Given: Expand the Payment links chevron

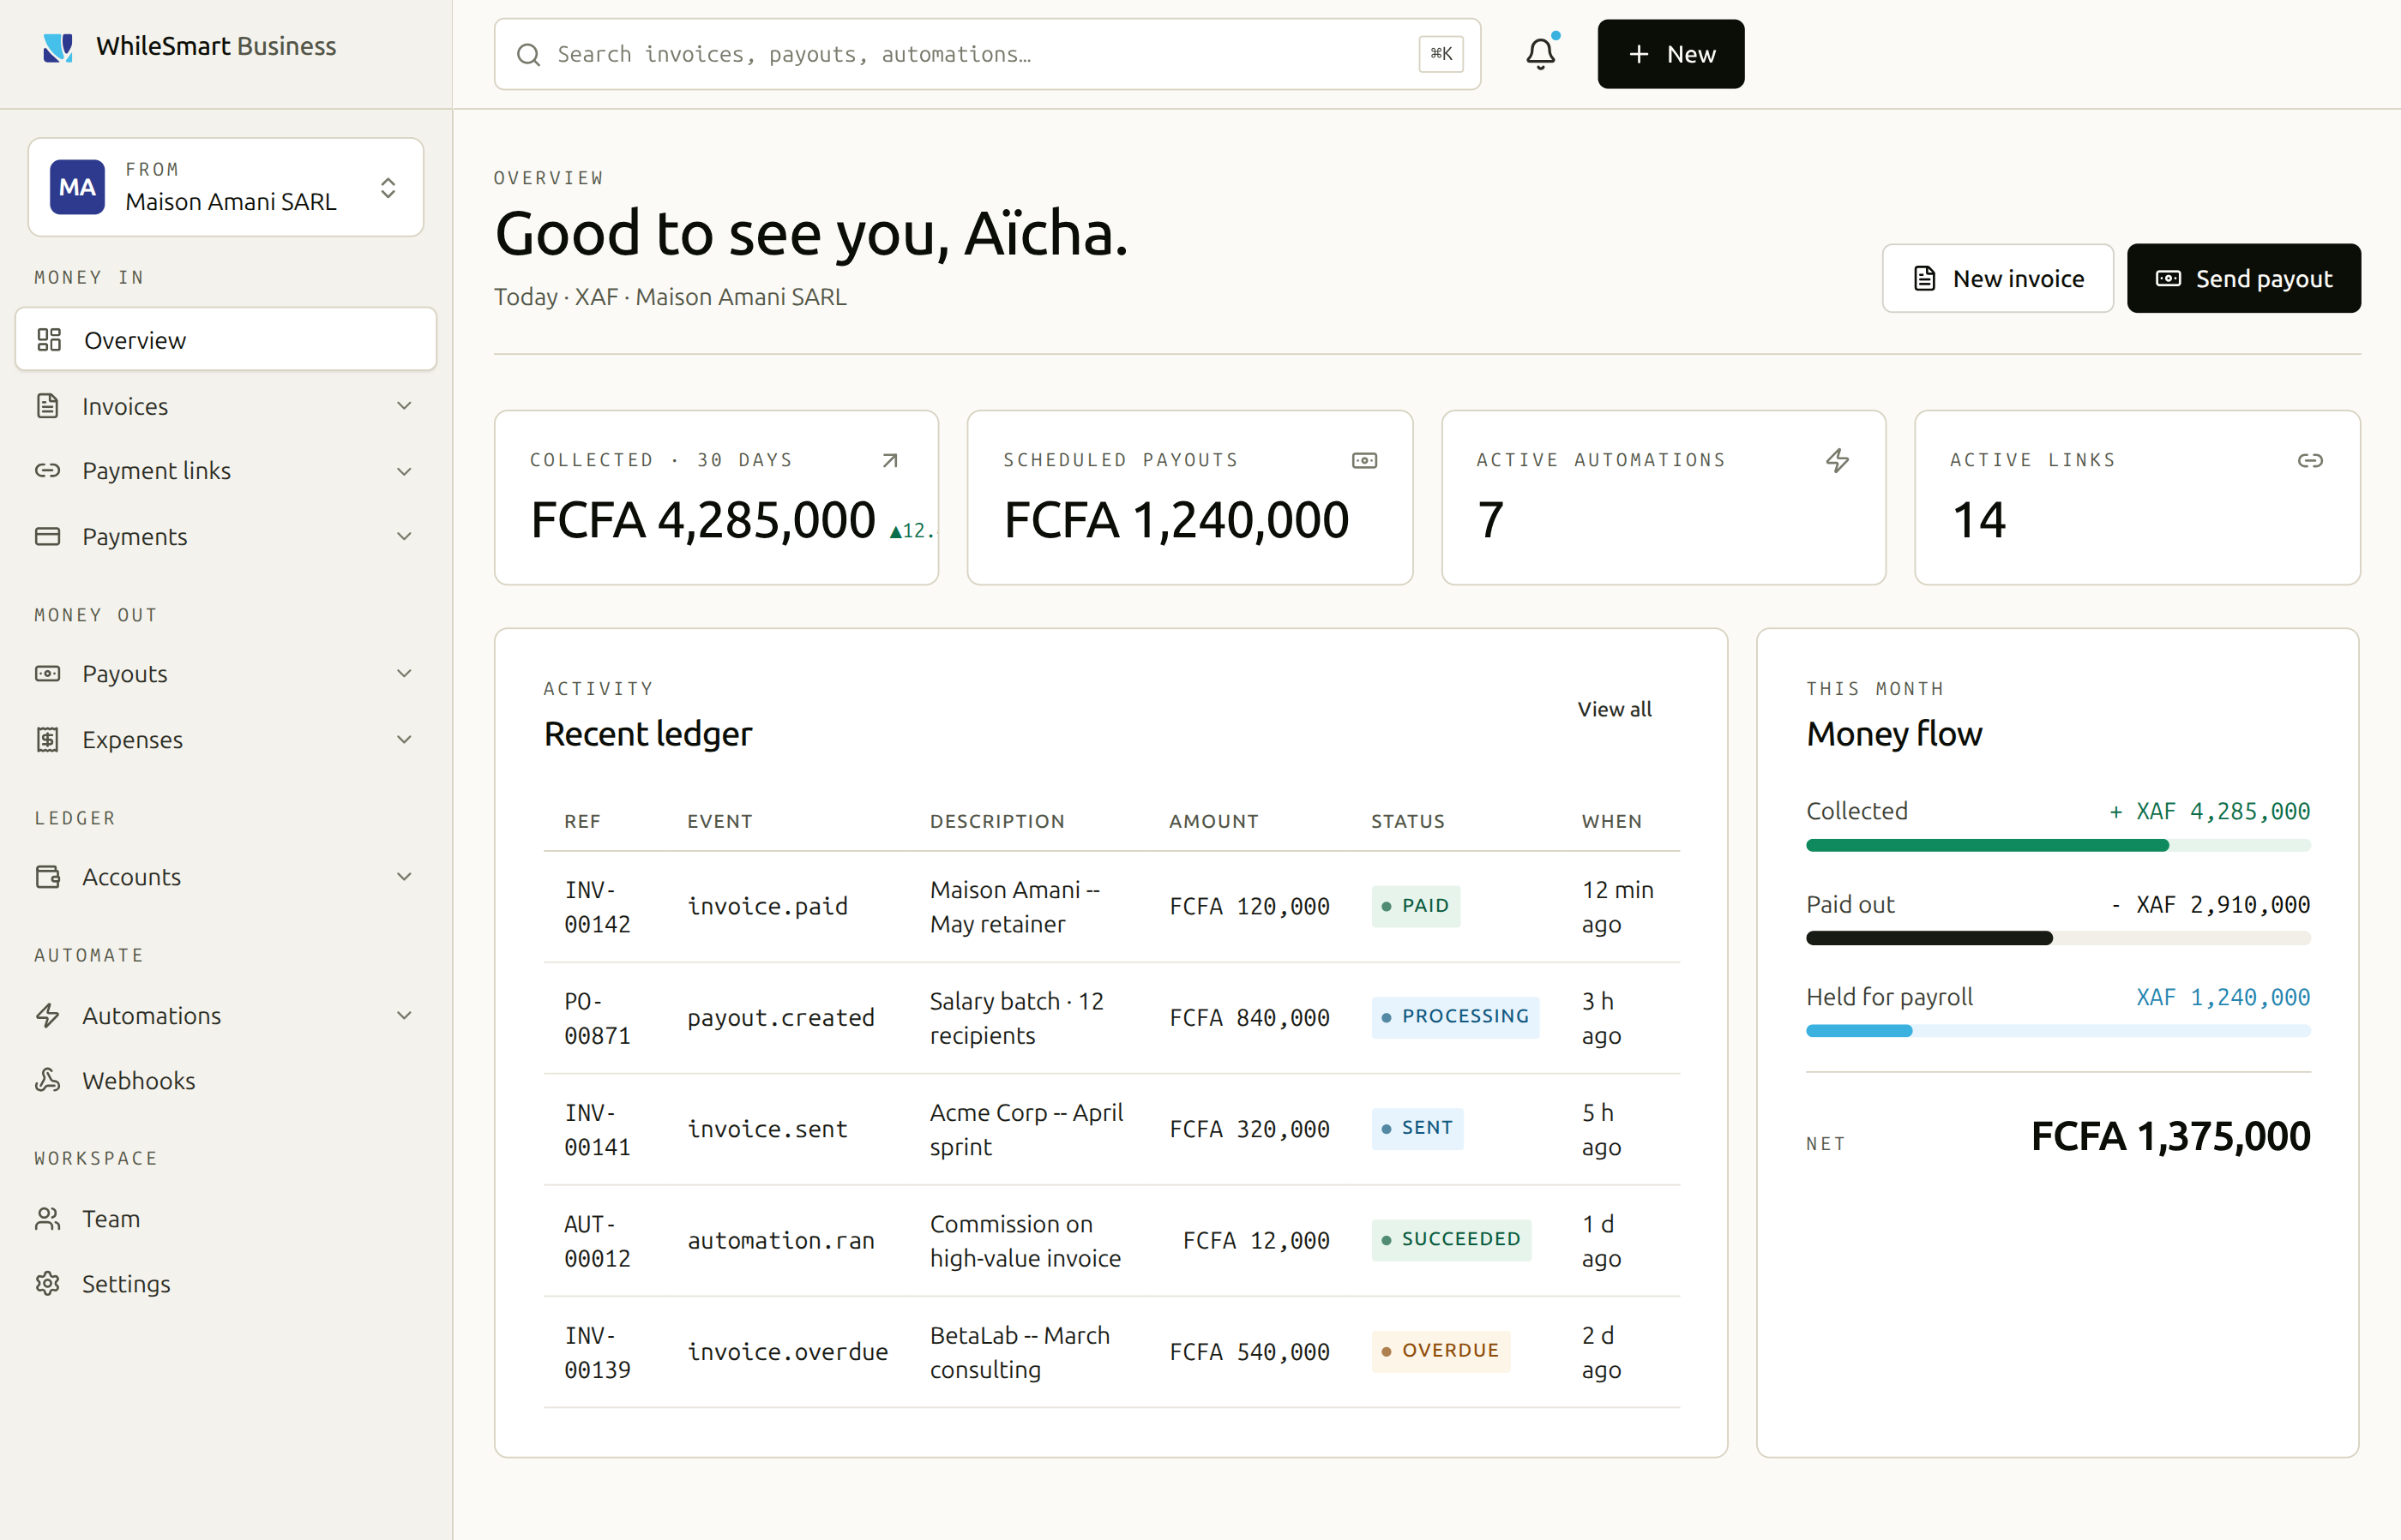Looking at the screenshot, I should coord(404,471).
